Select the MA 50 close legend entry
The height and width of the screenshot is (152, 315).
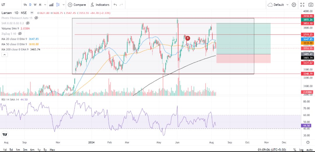tap(20, 44)
